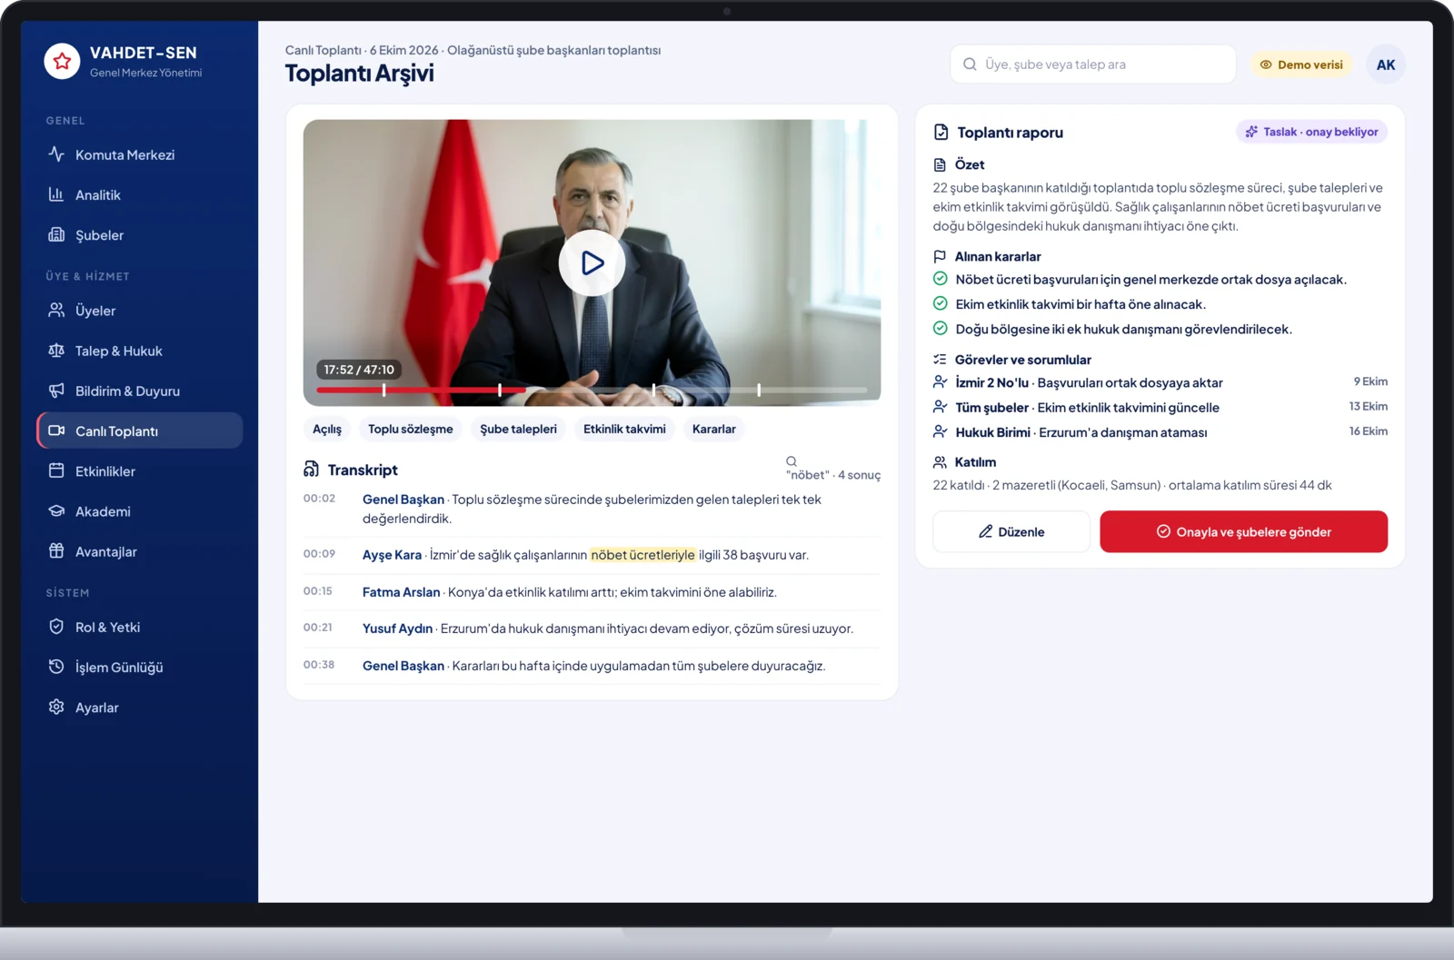The width and height of the screenshot is (1454, 960).
Task: Jump to transcript timestamp 00:38
Action: 319,665
